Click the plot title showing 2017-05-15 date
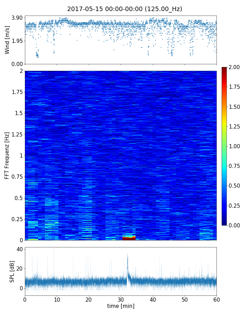 pyautogui.click(x=124, y=9)
